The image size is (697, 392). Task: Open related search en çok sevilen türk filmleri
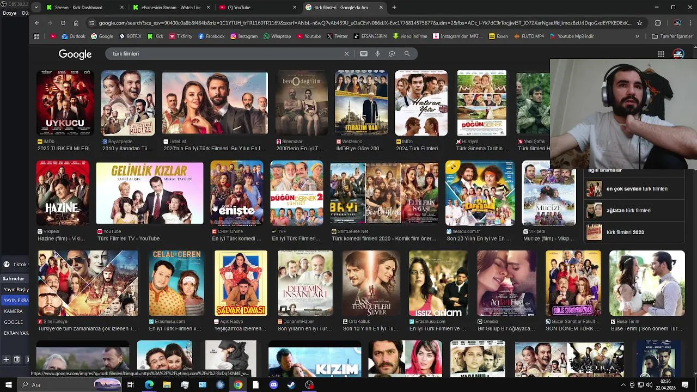634,189
